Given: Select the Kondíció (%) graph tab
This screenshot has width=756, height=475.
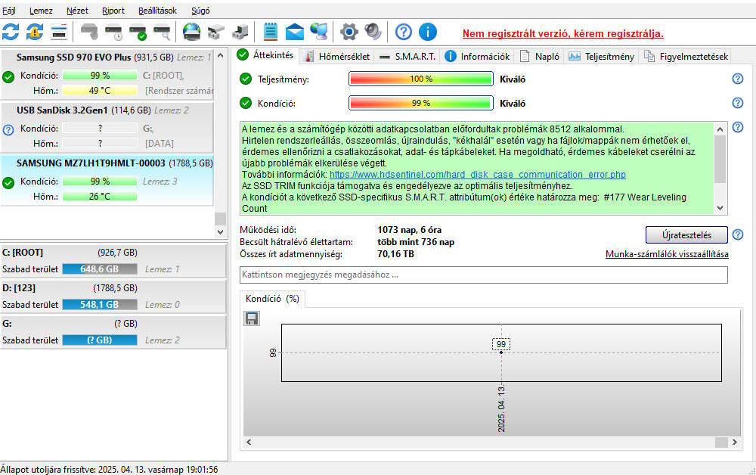Looking at the screenshot, I should tap(272, 299).
